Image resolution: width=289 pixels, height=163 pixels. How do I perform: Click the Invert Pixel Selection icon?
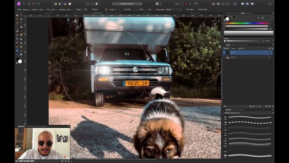pos(97,4)
